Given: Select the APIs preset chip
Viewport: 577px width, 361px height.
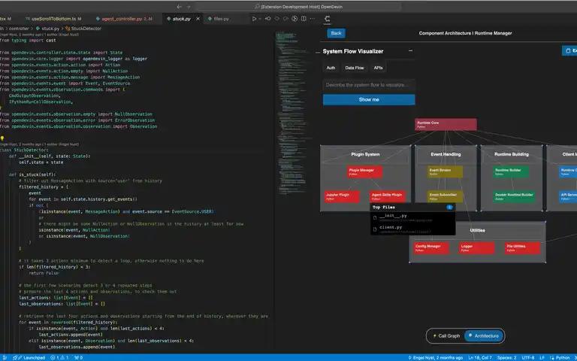Looking at the screenshot, I should 378,68.
